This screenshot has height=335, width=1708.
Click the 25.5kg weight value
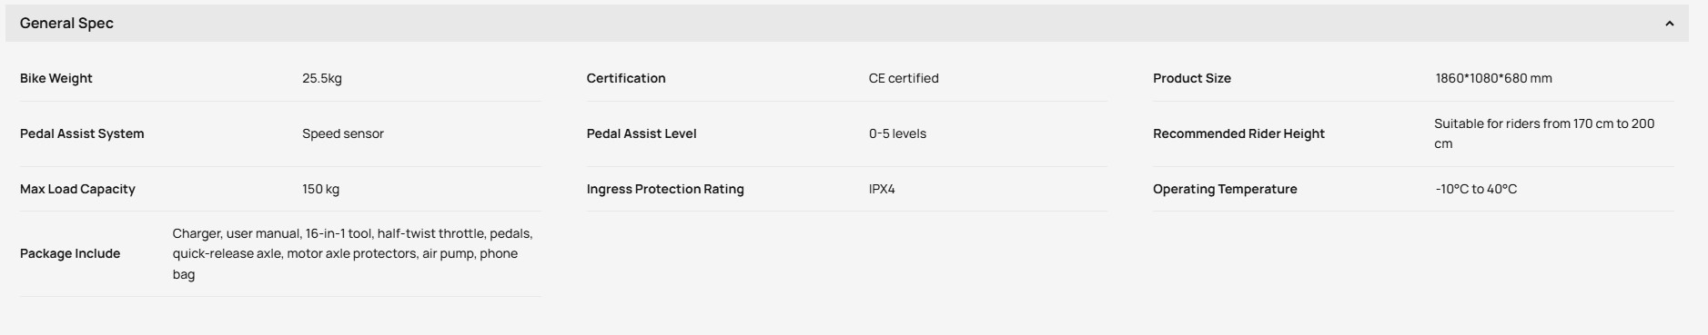[322, 79]
